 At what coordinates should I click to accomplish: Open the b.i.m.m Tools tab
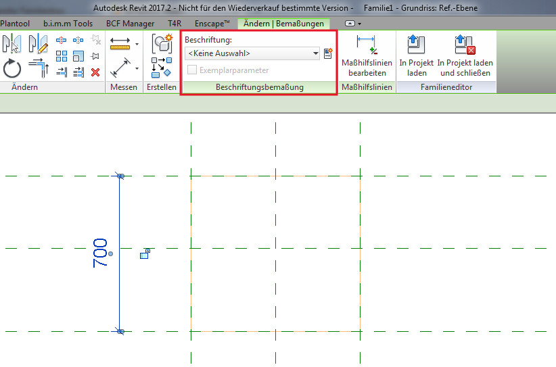[68, 24]
